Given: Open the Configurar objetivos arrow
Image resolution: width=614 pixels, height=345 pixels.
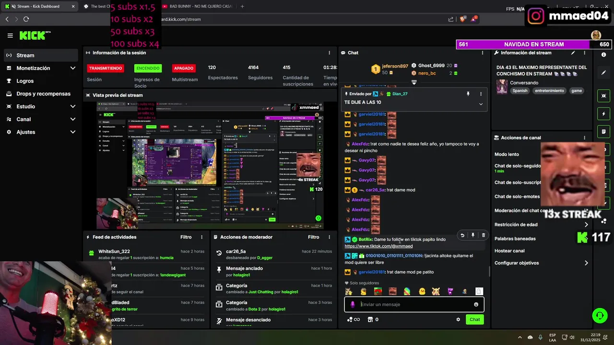Looking at the screenshot, I should (586, 263).
